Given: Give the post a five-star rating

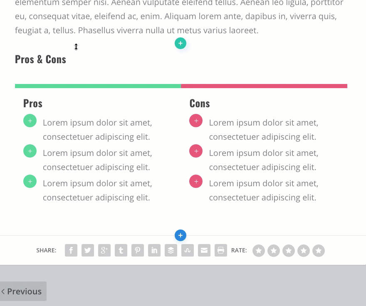Looking at the screenshot, I should 319,251.
